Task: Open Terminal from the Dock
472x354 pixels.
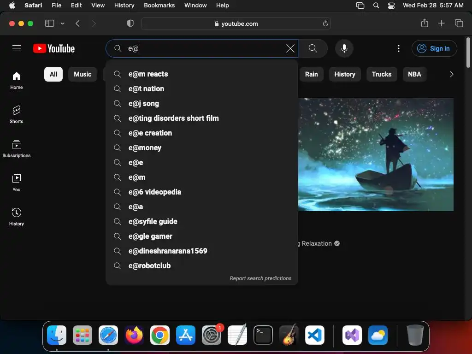Action: [263, 335]
